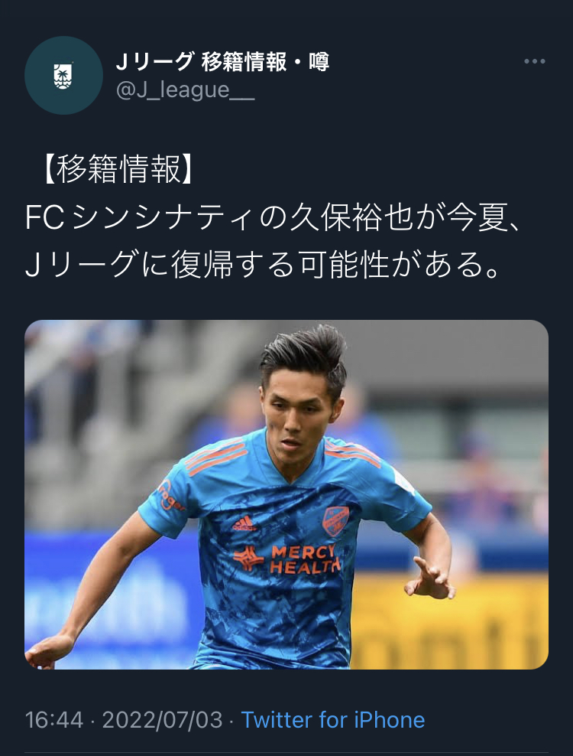Select the 16:44 post time
This screenshot has height=756, width=573.
[54, 720]
